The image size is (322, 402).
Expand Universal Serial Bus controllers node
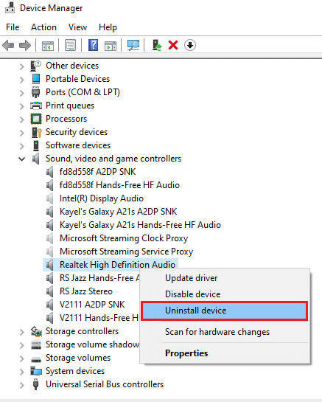22,385
